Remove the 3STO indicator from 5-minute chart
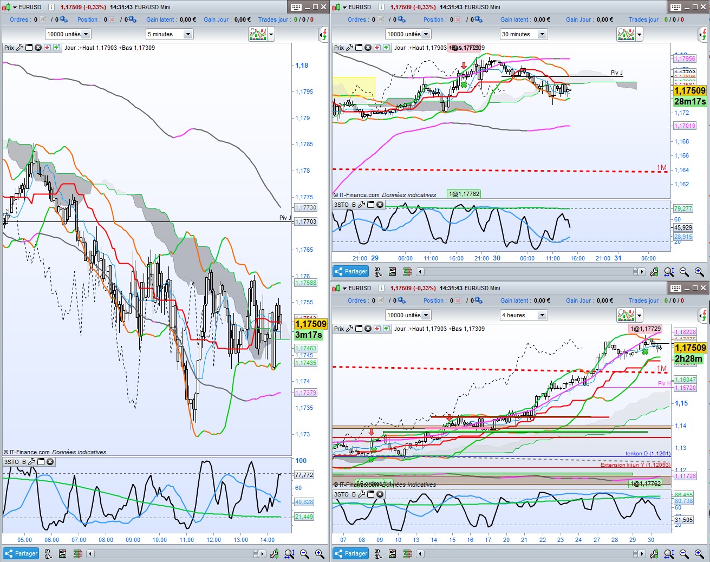This screenshot has width=710, height=562. (x=50, y=462)
